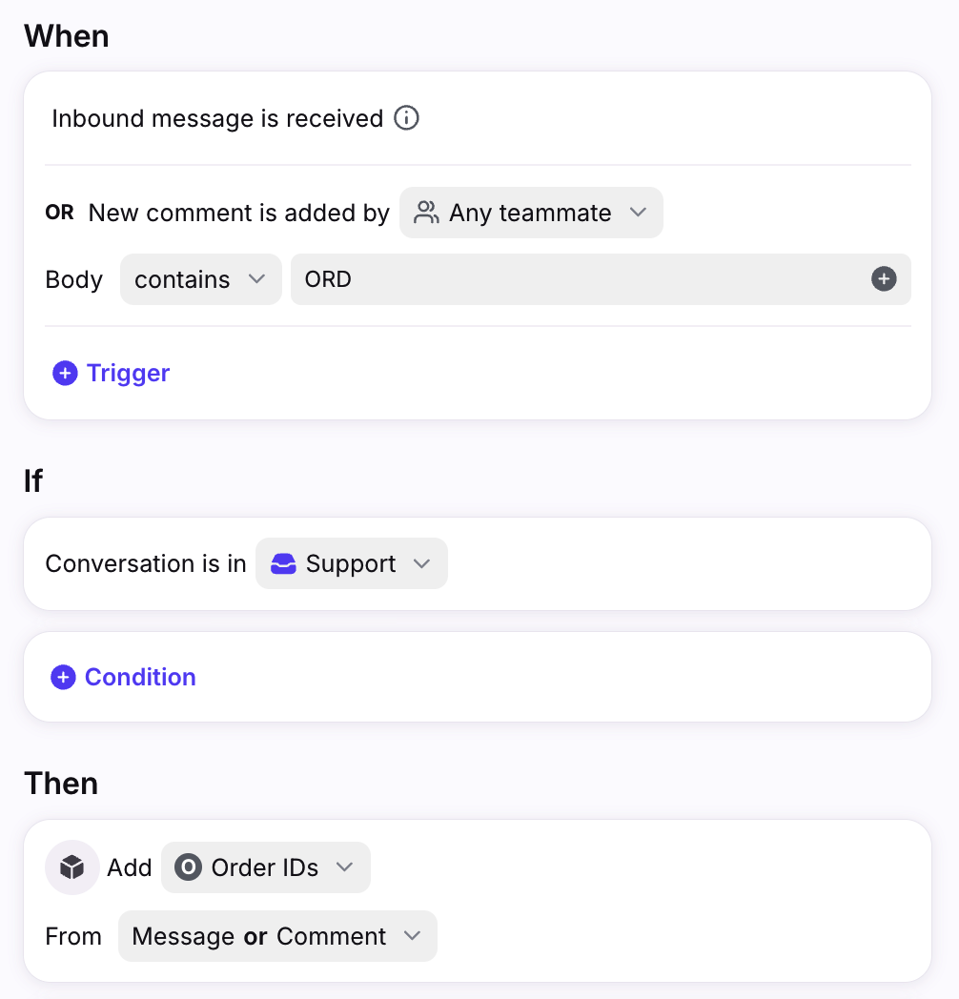Expand the Message or Comment dropdown
Viewport: 959px width, 999px height.
(277, 936)
